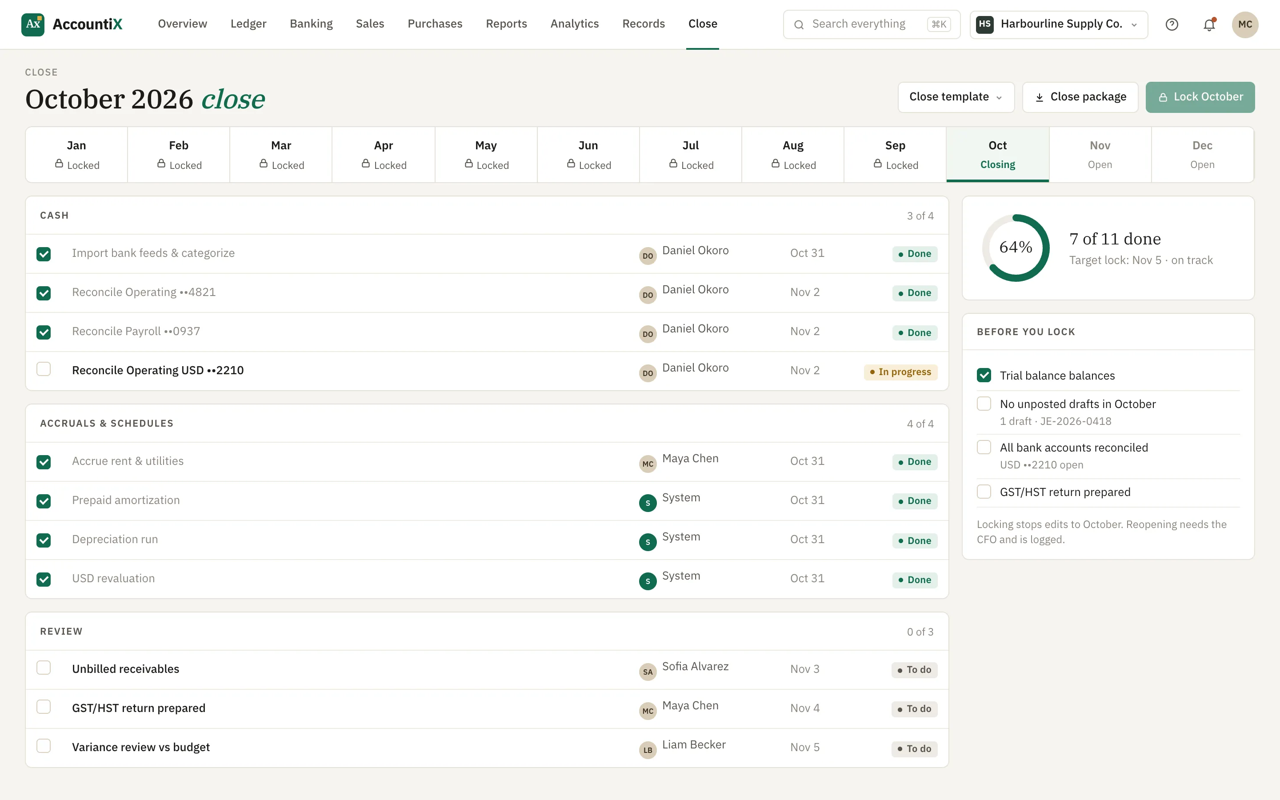Open the Banking section
This screenshot has height=800, width=1280.
click(x=311, y=24)
